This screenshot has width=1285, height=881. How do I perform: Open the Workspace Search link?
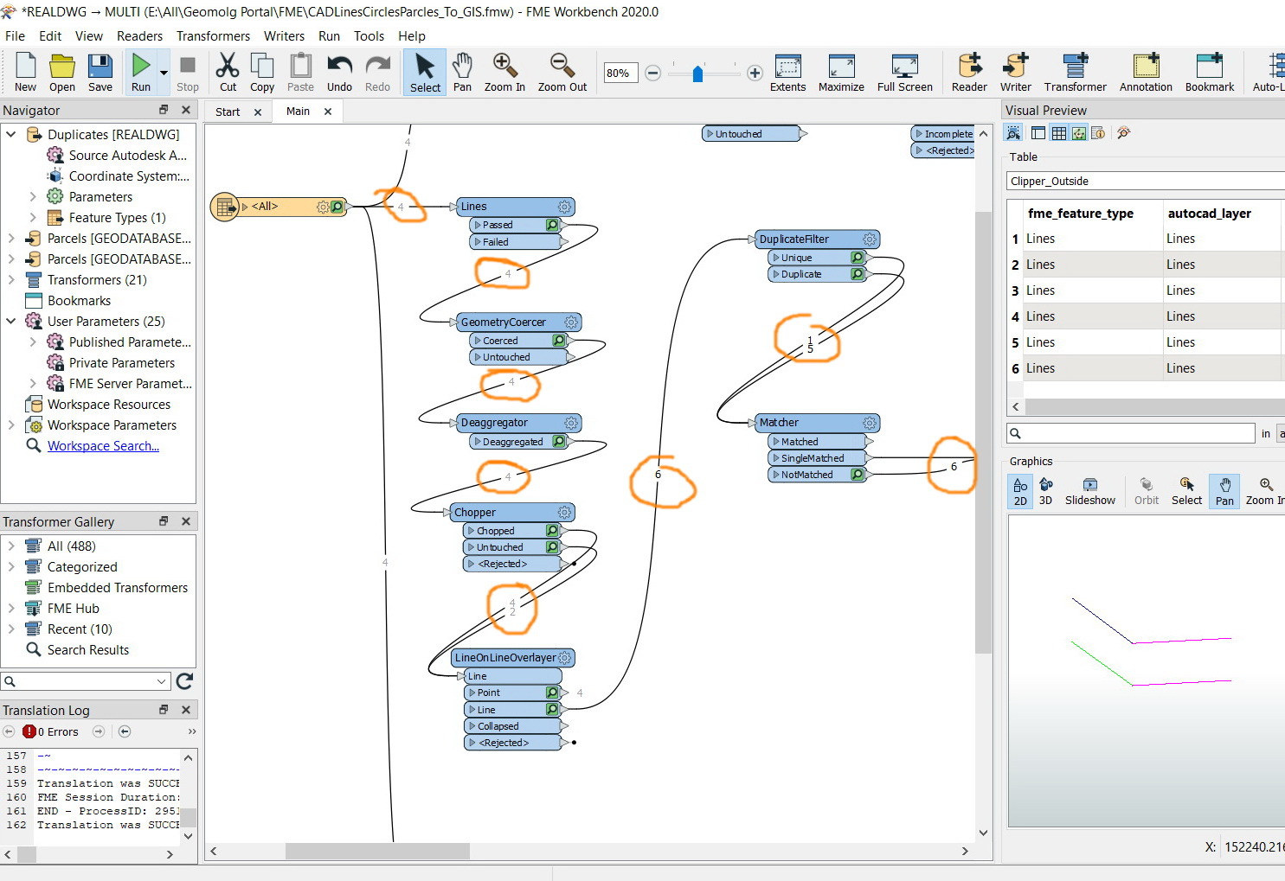(x=103, y=446)
